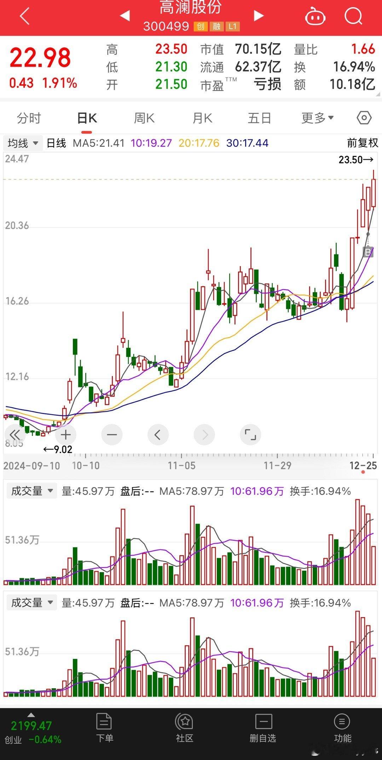
Task: Tap the 融 margin badge
Action: [216, 27]
